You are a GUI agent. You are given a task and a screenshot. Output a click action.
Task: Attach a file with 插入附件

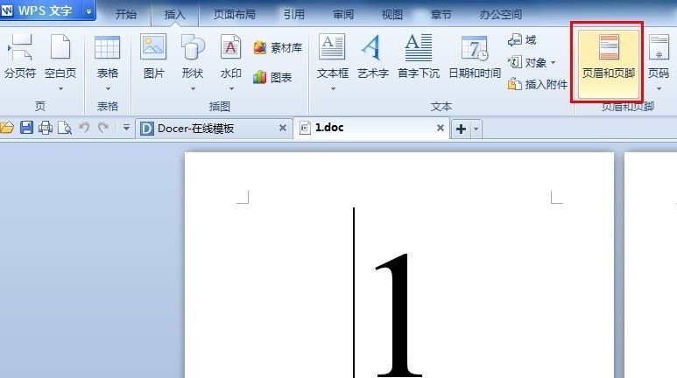tap(538, 85)
